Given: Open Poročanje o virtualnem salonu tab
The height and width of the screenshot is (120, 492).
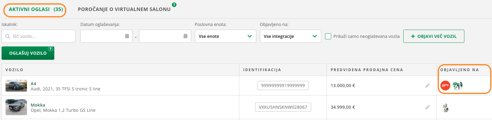Looking at the screenshot, I should [124, 9].
